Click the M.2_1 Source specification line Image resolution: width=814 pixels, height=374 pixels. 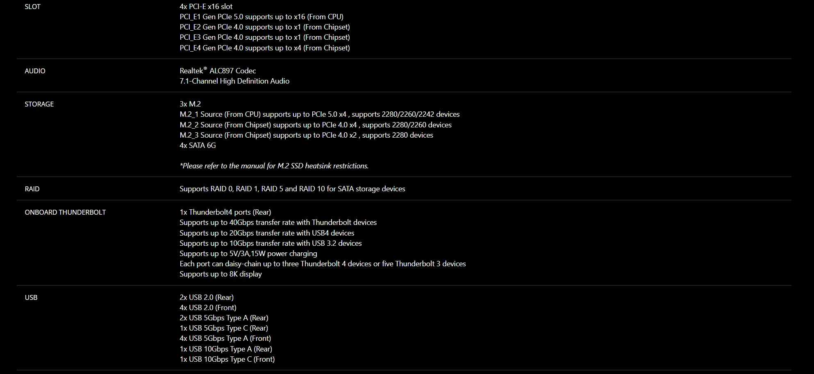[x=319, y=114]
